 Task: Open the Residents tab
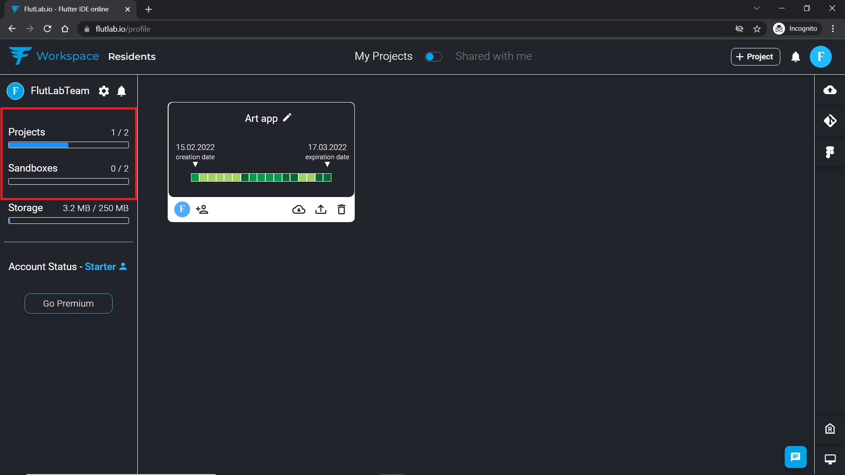132,57
